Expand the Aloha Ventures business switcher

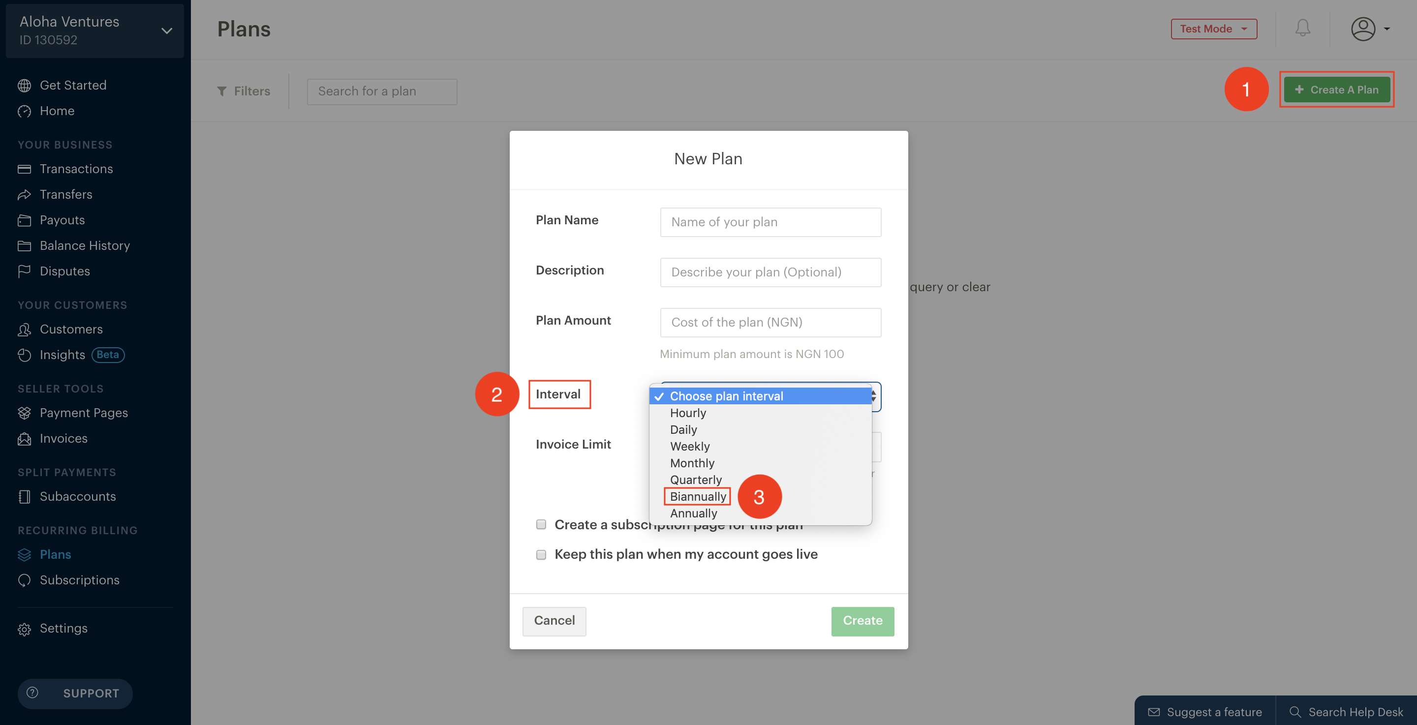tap(94, 31)
